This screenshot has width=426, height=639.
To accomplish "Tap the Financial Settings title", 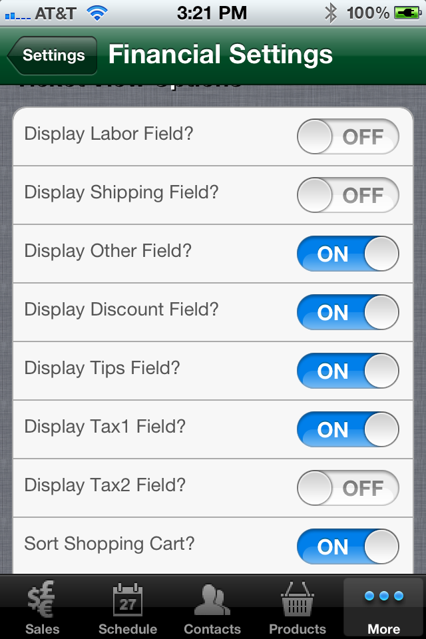I will pos(220,55).
